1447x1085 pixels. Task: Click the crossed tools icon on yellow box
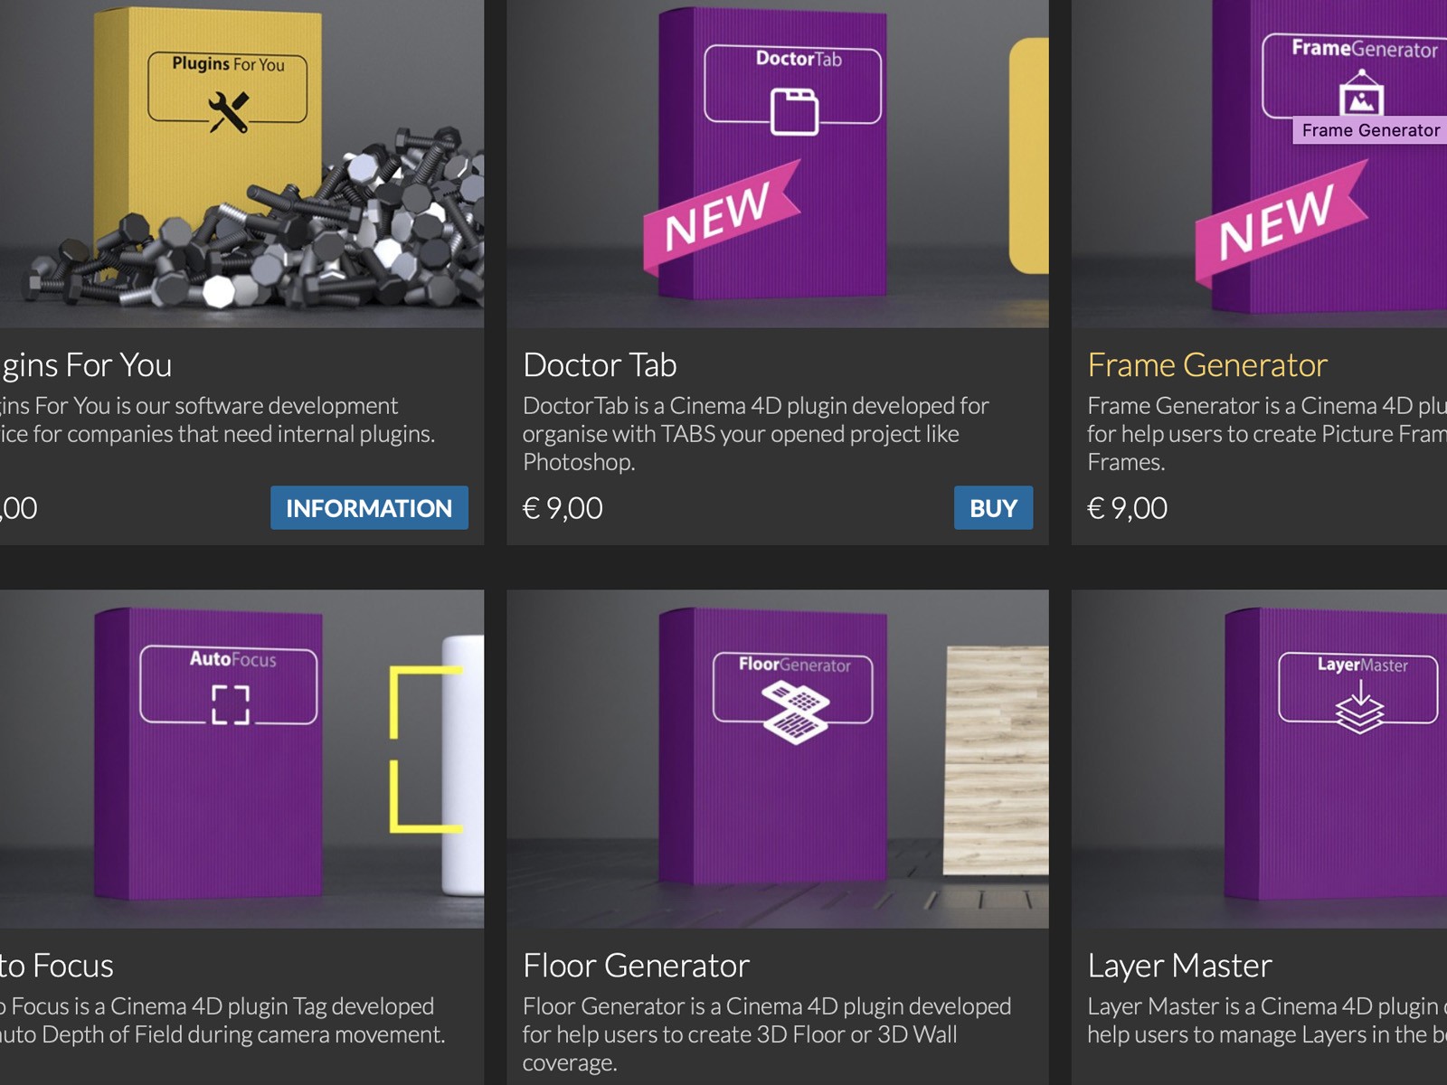(x=228, y=112)
